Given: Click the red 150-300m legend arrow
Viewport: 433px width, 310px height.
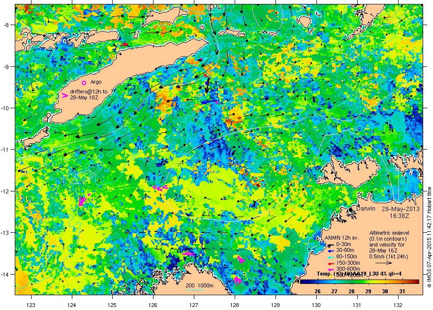Looking at the screenshot, I should tap(331, 263).
